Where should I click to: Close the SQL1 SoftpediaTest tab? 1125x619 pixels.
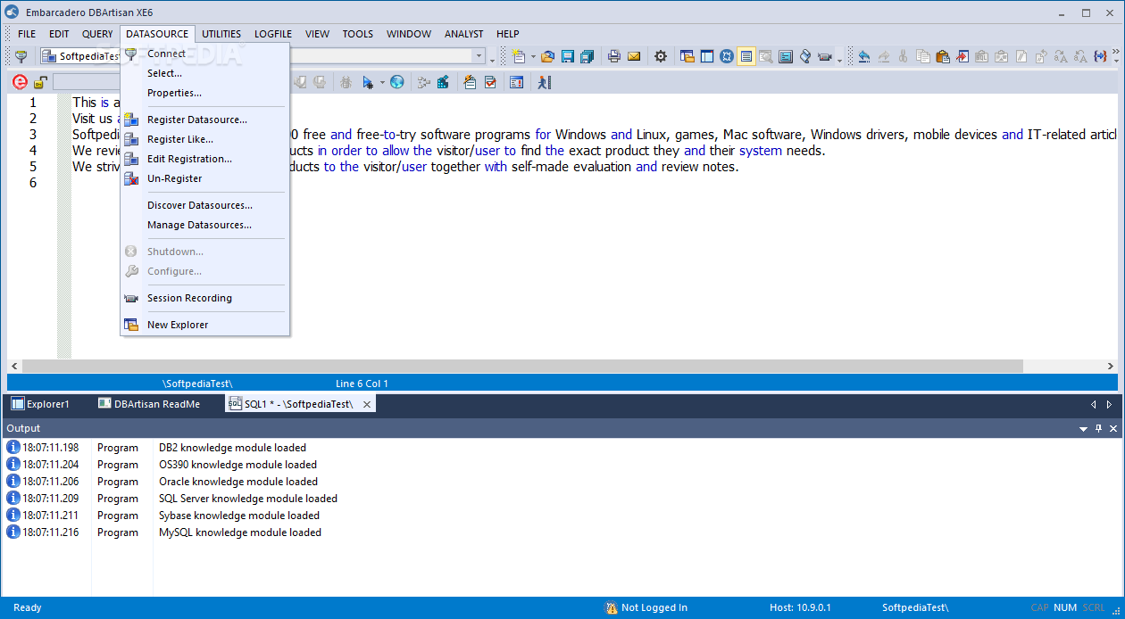pyautogui.click(x=366, y=404)
